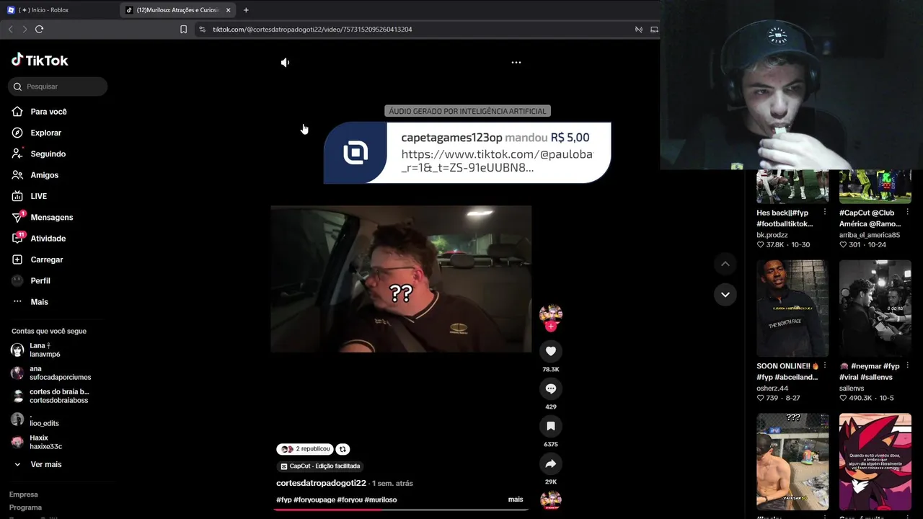Screen dimensions: 923x519
Task: Open the three-dot video options menu
Action: [516, 63]
